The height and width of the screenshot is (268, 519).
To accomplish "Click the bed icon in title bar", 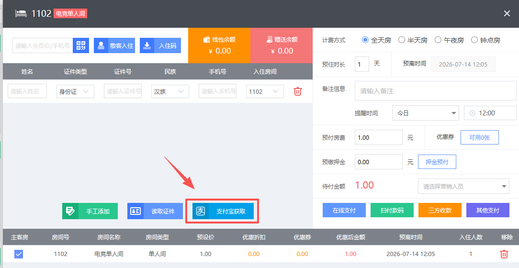I will coord(21,13).
